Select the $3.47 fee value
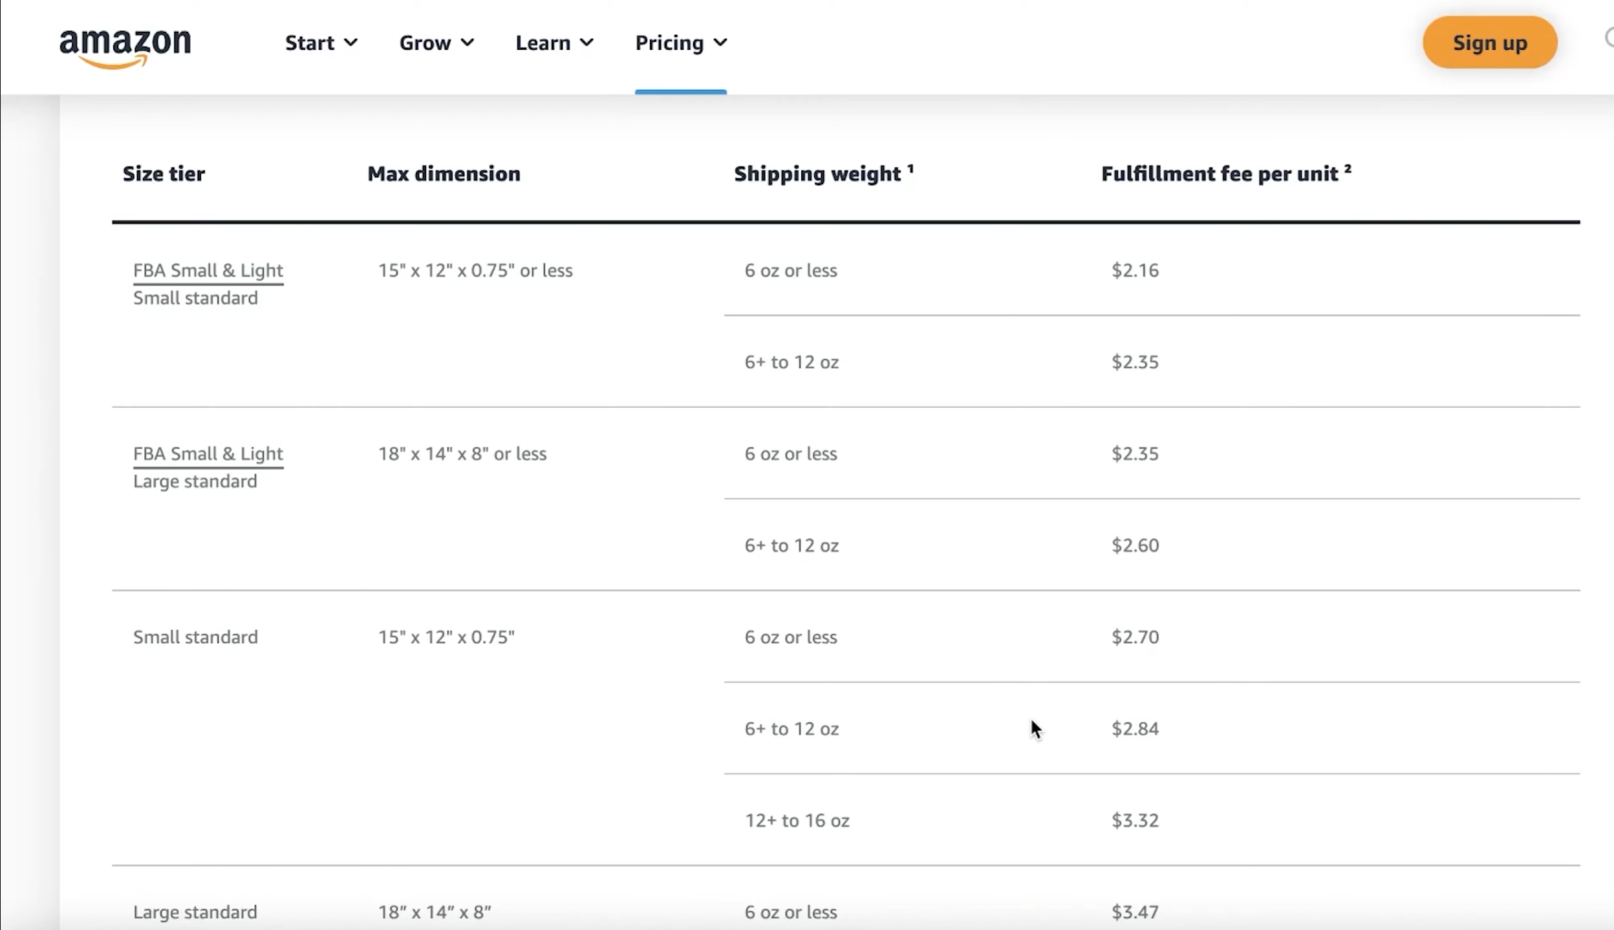 tap(1135, 913)
